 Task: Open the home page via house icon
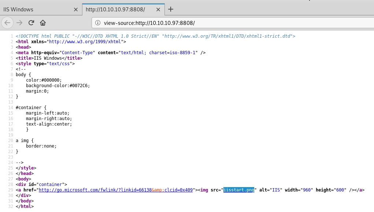click(43, 23)
